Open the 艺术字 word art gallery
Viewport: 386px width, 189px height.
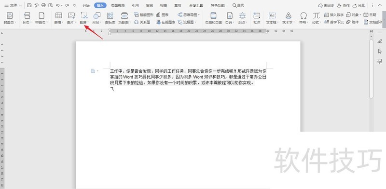click(x=289, y=18)
